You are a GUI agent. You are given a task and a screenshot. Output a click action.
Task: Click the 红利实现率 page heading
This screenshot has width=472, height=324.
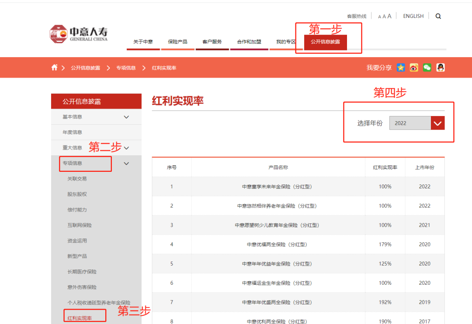pos(177,101)
